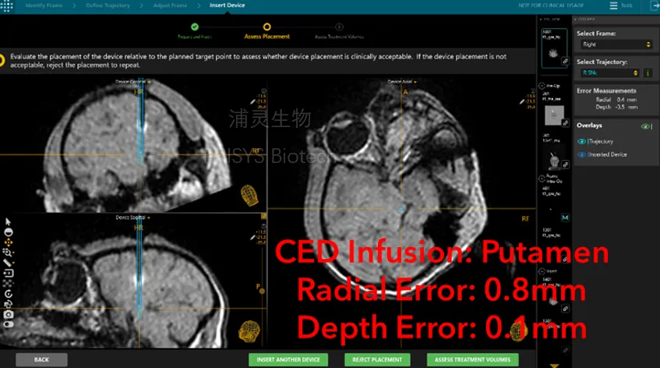Click the camera screenshot icon
This screenshot has width=660, height=368.
[8, 314]
